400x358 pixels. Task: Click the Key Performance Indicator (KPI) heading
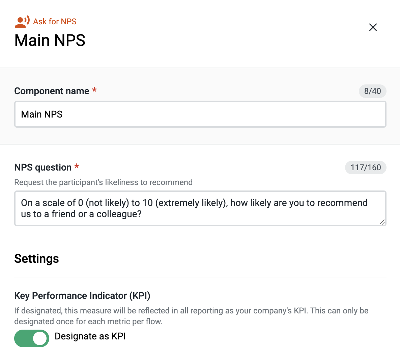[82, 296]
